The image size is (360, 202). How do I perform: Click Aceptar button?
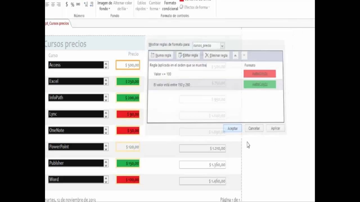(233, 128)
